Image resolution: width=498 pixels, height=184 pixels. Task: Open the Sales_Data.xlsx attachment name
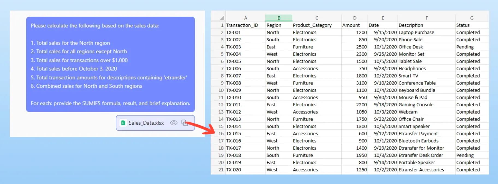[146, 123]
